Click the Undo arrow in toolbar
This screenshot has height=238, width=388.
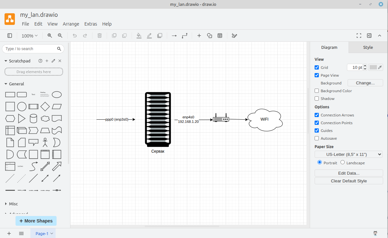[75, 36]
